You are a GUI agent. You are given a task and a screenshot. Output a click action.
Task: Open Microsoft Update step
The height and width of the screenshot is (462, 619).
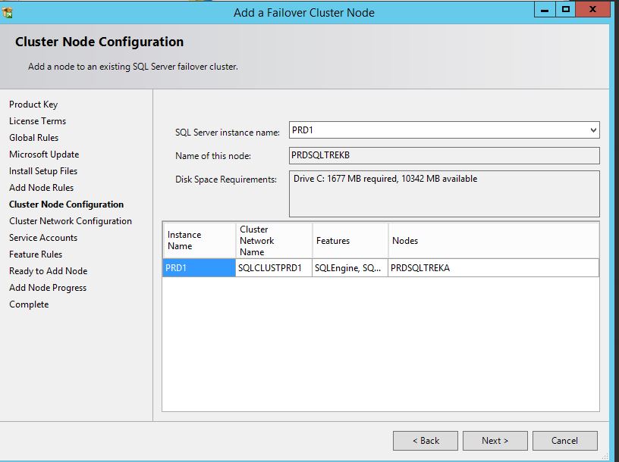coord(44,155)
